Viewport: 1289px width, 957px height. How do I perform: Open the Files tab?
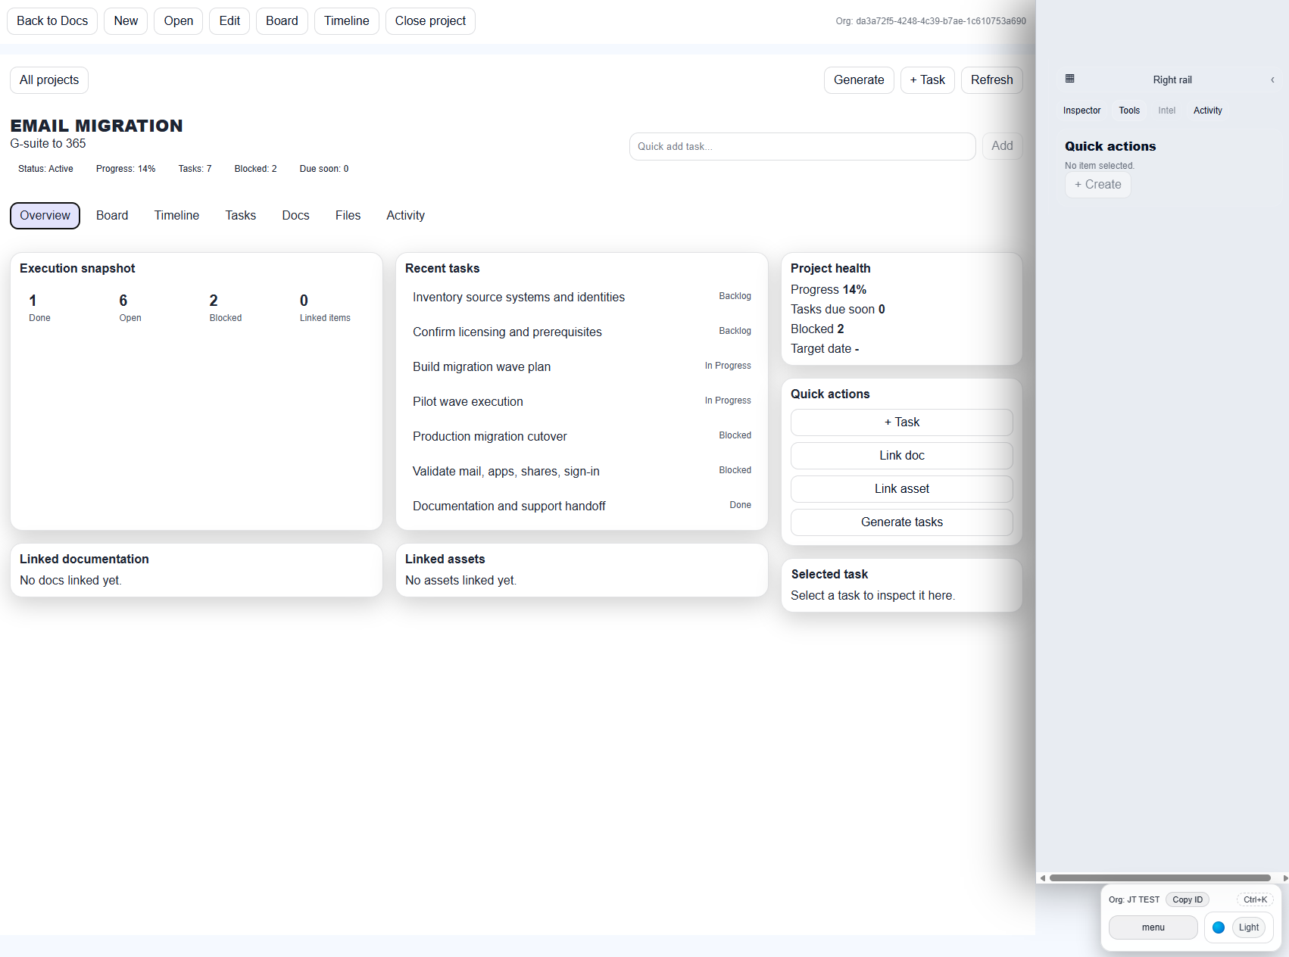(x=348, y=215)
